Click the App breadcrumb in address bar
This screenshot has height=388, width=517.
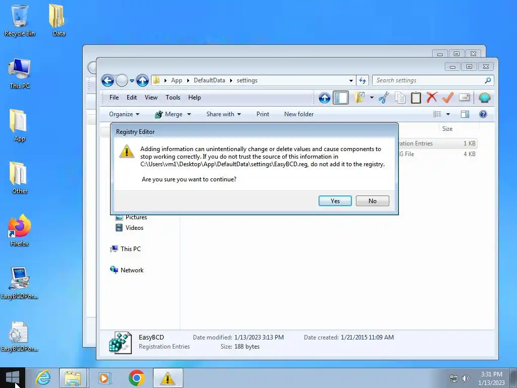click(x=176, y=80)
